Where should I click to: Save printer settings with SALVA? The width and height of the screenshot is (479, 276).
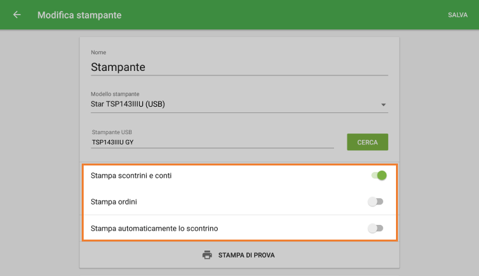[457, 15]
